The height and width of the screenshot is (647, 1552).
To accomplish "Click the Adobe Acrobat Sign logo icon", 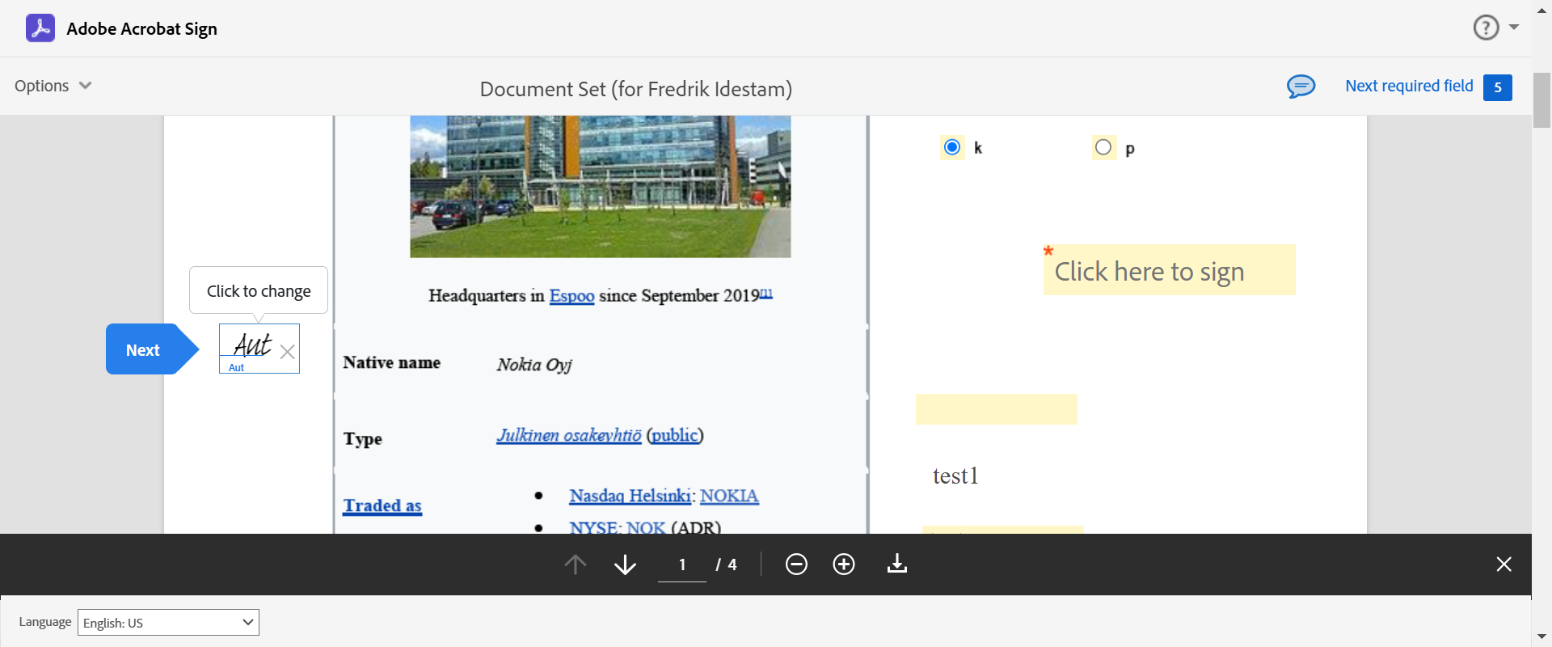I will click(40, 28).
